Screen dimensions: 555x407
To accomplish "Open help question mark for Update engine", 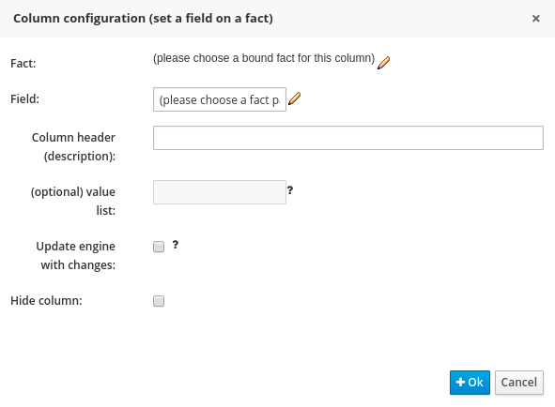I will point(176,245).
